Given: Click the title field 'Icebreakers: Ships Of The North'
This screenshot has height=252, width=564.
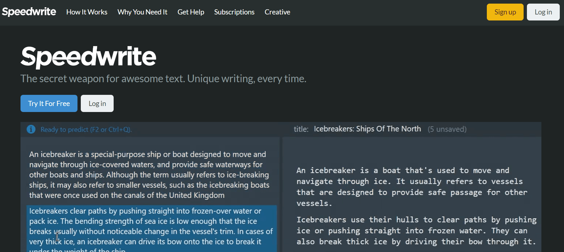Looking at the screenshot, I should pyautogui.click(x=367, y=129).
